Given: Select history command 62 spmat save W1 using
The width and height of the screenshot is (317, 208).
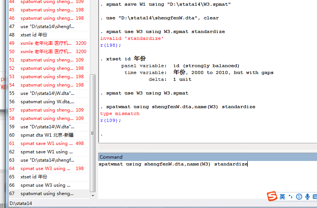Looking at the screenshot, I should click(49, 152).
